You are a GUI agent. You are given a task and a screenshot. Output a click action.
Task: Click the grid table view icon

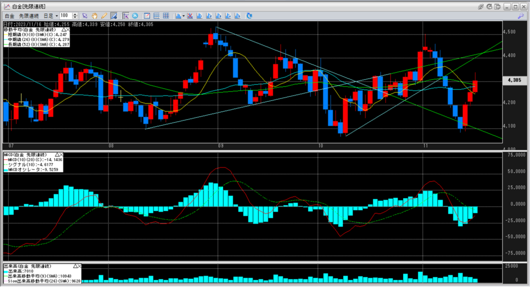tap(166, 16)
